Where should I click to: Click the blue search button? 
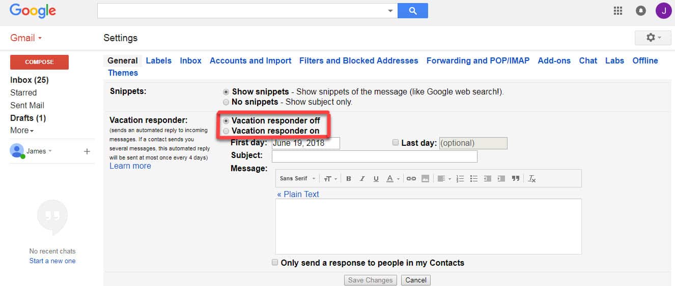pos(412,11)
